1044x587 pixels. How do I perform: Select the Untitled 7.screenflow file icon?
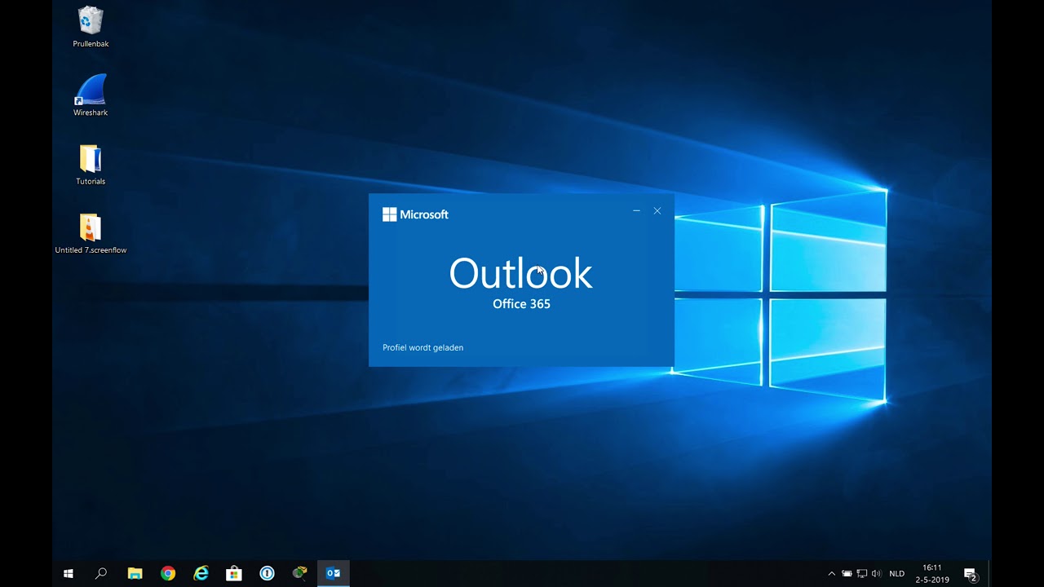pyautogui.click(x=91, y=233)
